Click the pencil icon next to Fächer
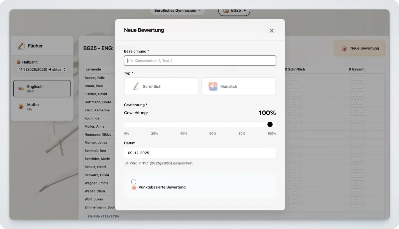 coord(21,46)
